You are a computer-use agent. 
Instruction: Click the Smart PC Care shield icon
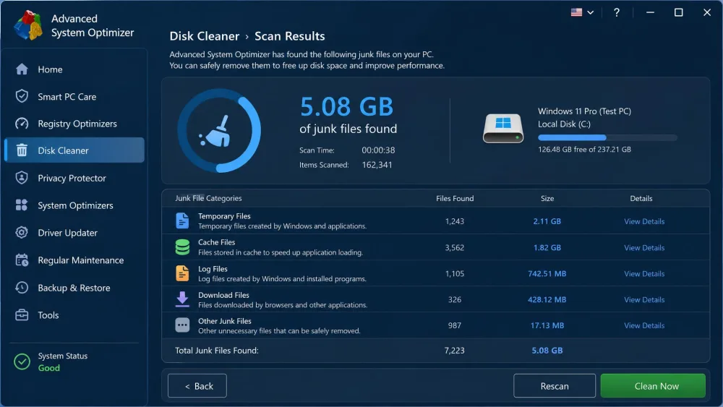(22, 96)
